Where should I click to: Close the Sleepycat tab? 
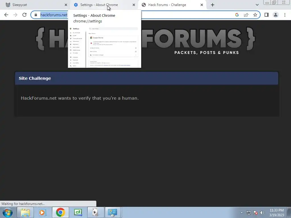[66, 5]
